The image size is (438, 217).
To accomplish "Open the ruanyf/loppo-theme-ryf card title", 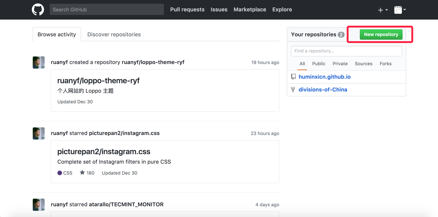I will click(x=98, y=80).
